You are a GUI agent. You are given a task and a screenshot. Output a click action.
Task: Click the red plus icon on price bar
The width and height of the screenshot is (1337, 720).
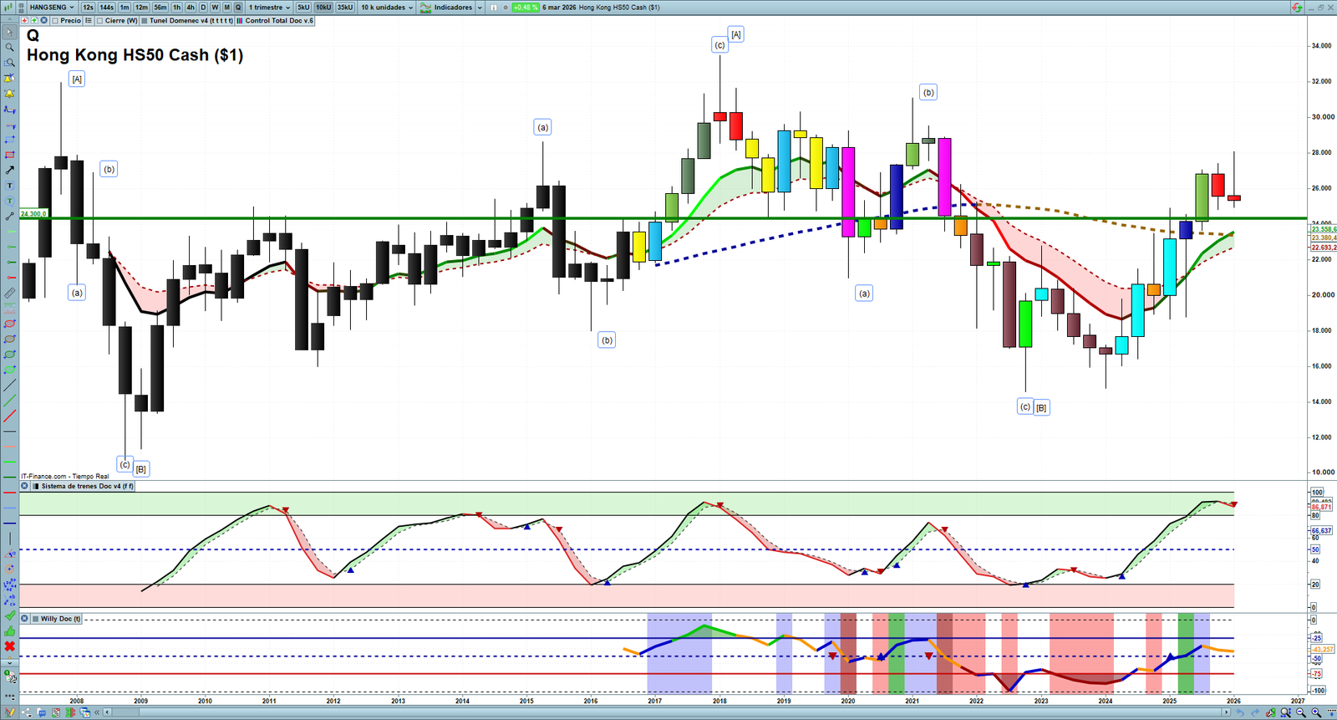[x=24, y=21]
